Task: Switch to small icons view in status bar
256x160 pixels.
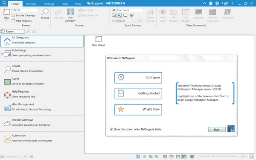Action: (x=144, y=157)
